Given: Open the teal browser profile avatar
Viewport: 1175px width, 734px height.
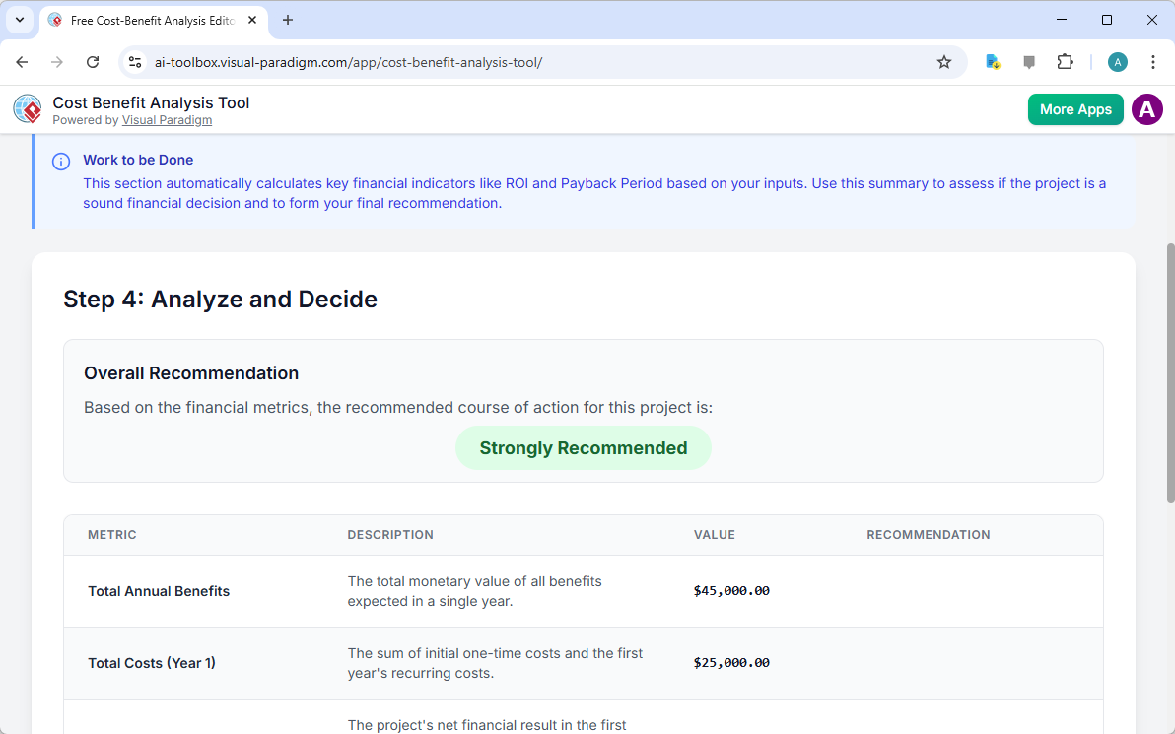Looking at the screenshot, I should point(1117,61).
